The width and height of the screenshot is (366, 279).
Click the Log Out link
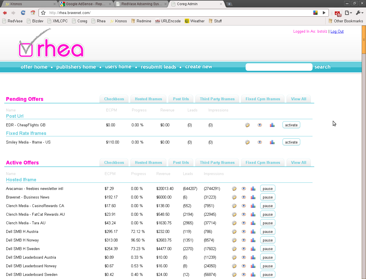pyautogui.click(x=337, y=32)
